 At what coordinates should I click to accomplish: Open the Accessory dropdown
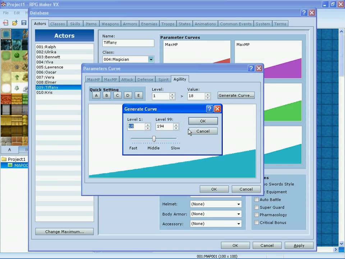pos(239,224)
